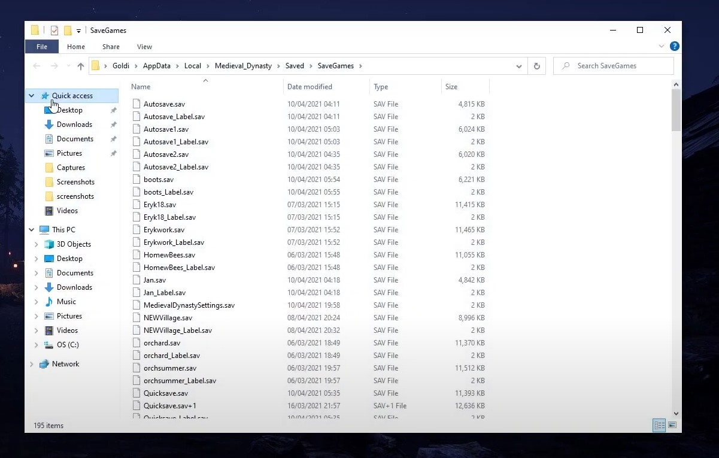Click the Network icon in the navigation pane

(x=44, y=364)
